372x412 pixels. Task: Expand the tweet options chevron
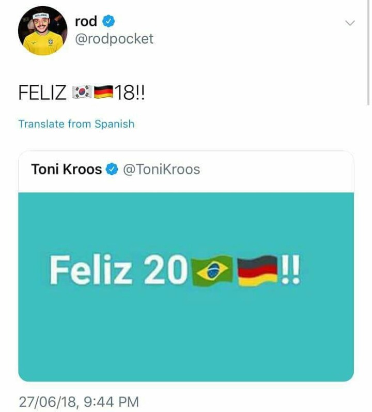pyautogui.click(x=350, y=23)
